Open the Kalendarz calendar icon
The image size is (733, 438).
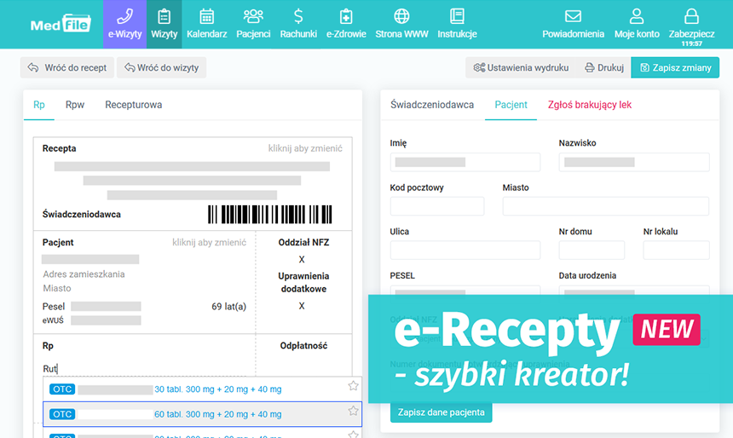click(206, 16)
